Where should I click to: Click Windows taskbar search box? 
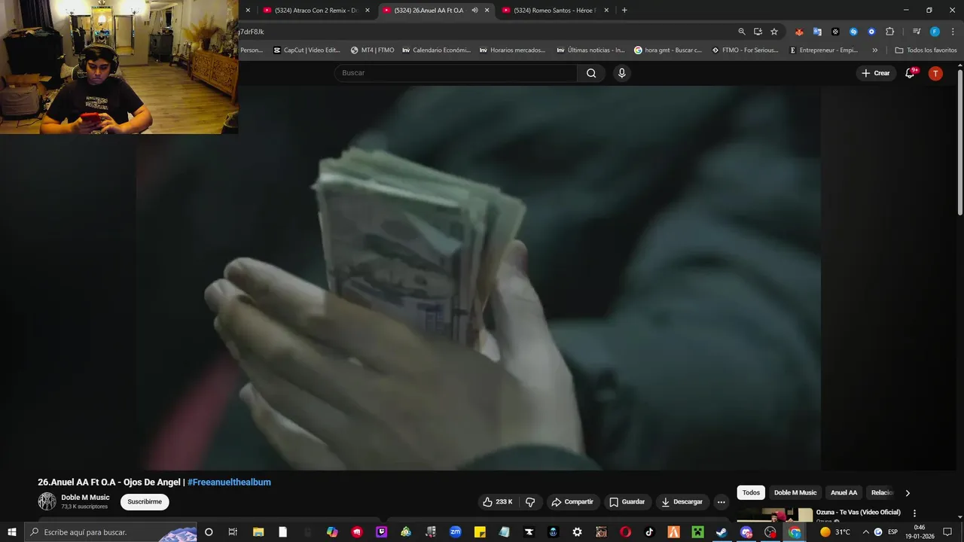[x=111, y=532]
